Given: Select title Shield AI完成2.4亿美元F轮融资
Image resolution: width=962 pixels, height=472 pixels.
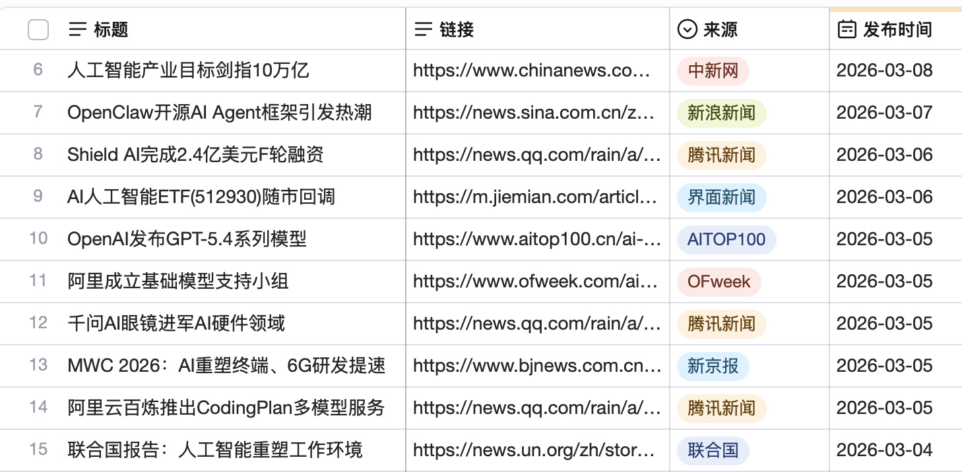Looking at the screenshot, I should (x=195, y=154).
